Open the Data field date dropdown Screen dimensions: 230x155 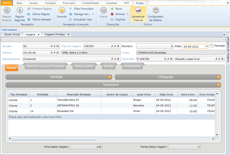pyautogui.click(x=207, y=46)
